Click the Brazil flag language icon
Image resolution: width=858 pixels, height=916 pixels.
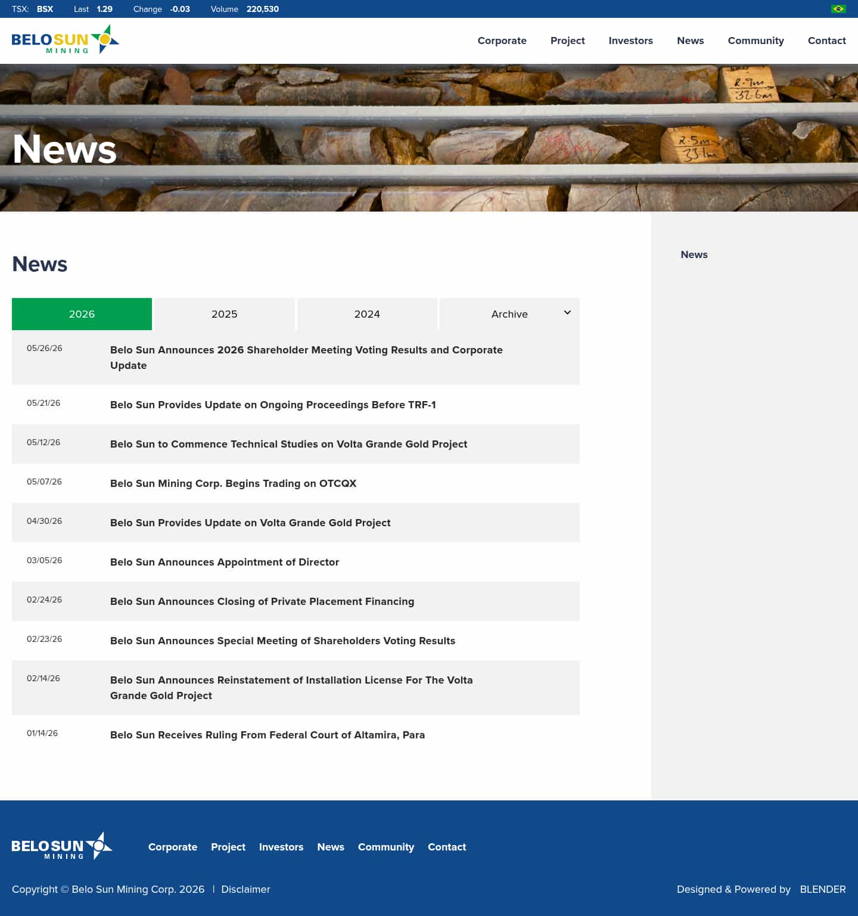click(x=838, y=9)
